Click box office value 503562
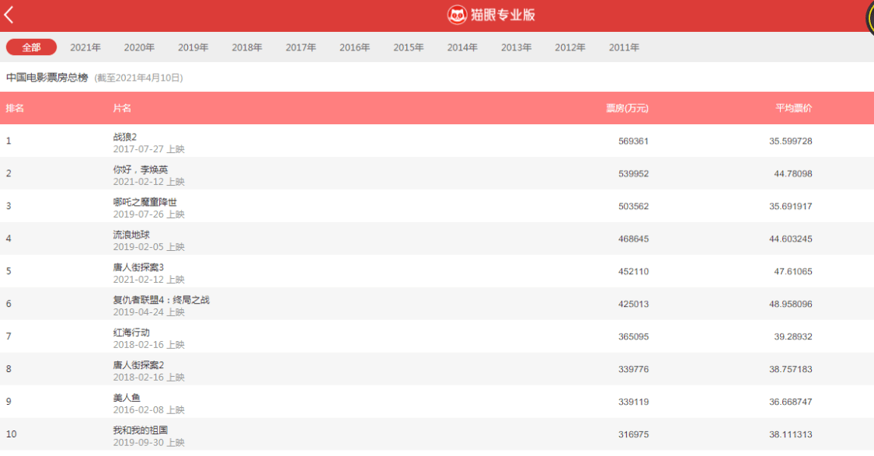The height and width of the screenshot is (456, 874). 633,207
